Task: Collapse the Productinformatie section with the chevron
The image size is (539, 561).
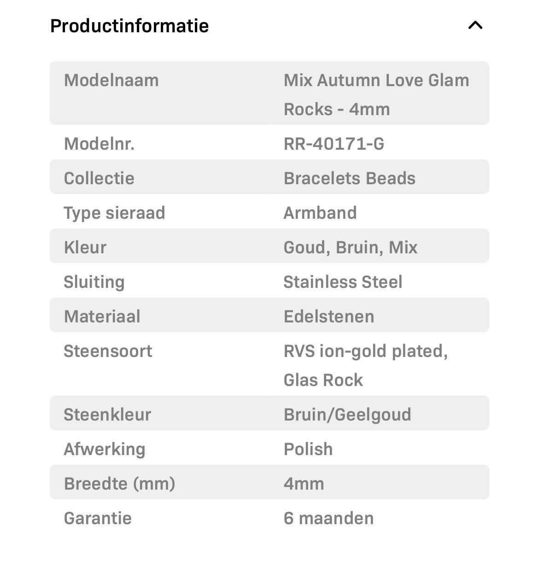Action: (x=475, y=25)
